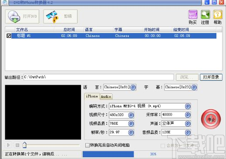Open the frame rate 29.97 dropdown
226x159 pixels.
click(x=131, y=132)
